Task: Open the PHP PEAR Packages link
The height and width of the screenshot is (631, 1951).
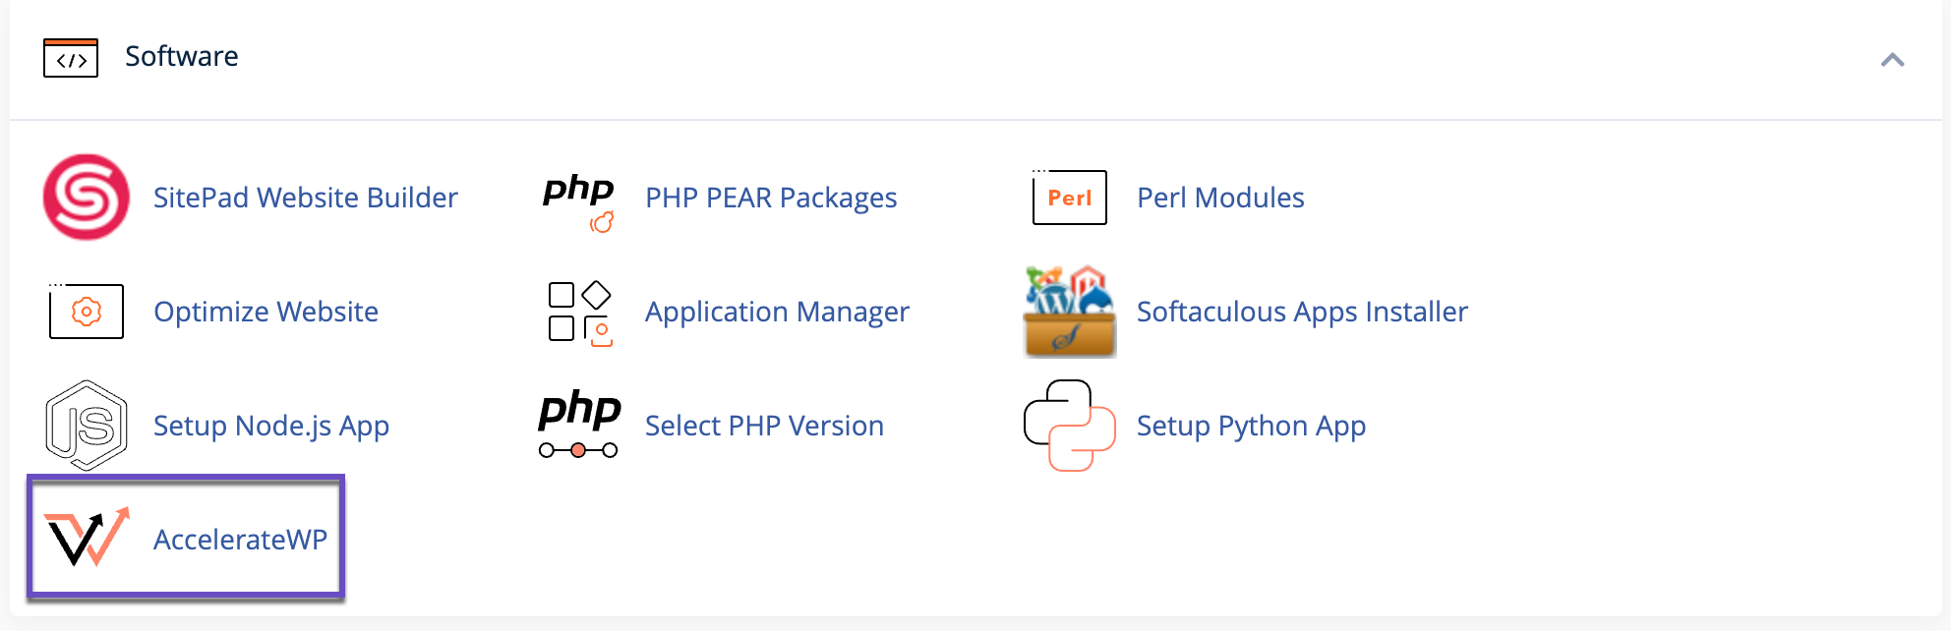Action: coord(770,198)
